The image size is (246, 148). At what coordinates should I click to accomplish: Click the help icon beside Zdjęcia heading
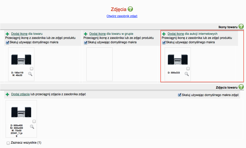[x=130, y=9]
